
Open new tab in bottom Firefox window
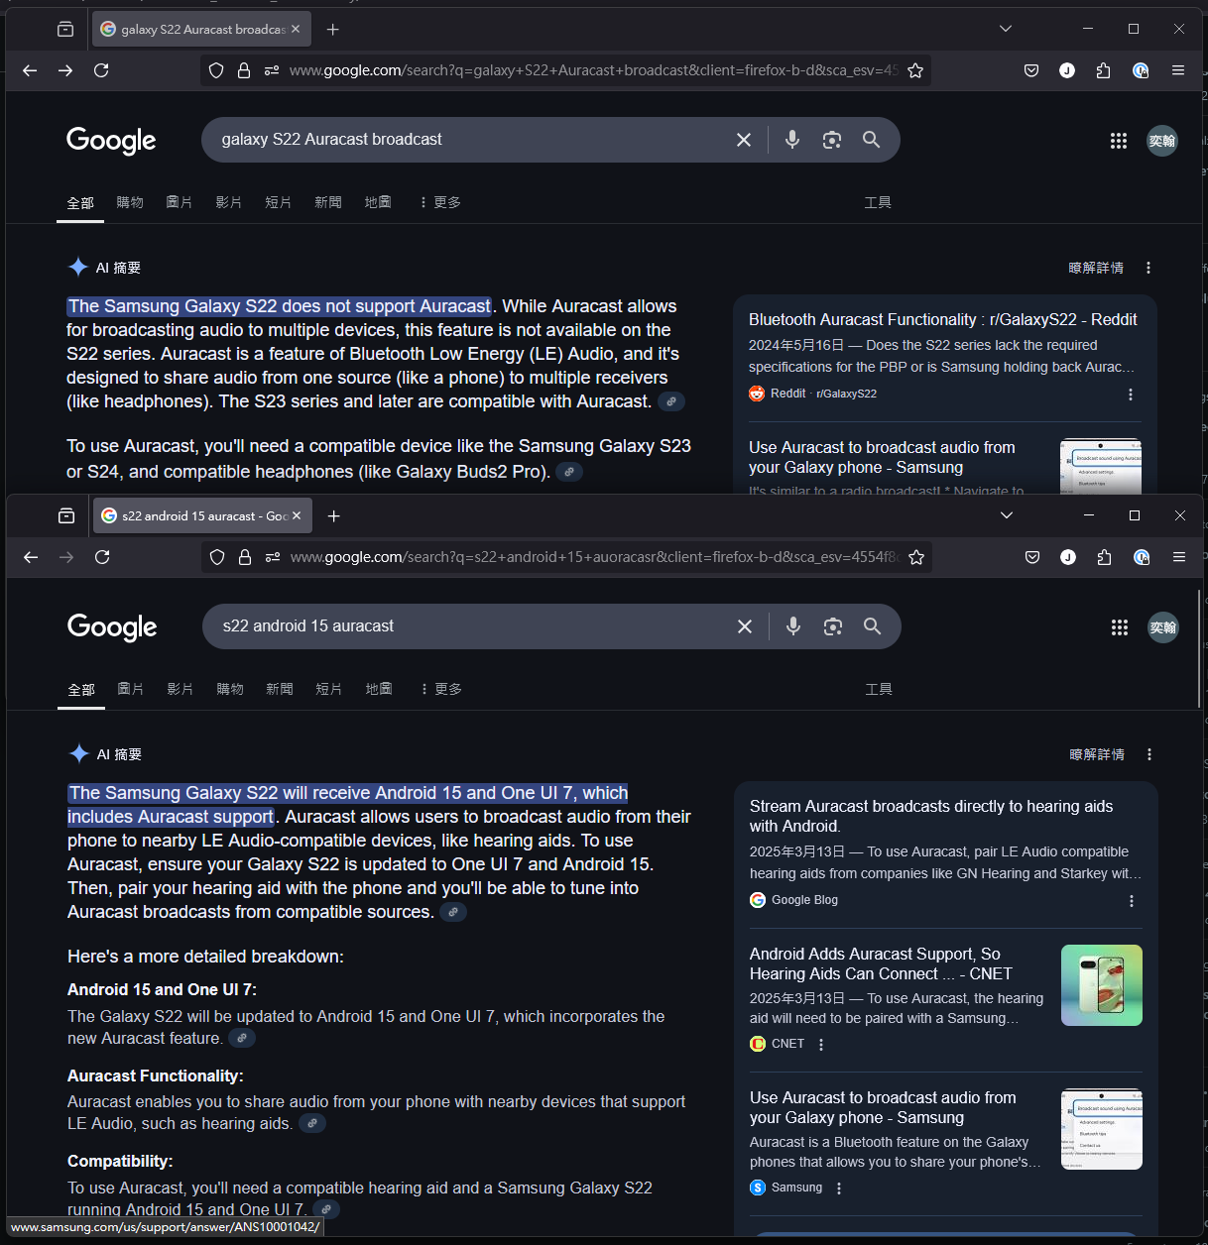click(334, 516)
